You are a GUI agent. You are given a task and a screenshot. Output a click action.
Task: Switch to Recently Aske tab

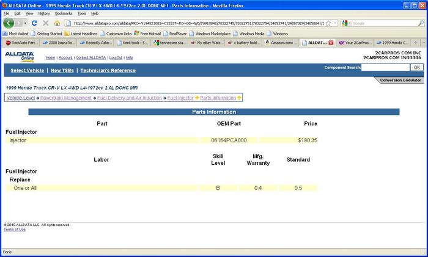coord(95,43)
